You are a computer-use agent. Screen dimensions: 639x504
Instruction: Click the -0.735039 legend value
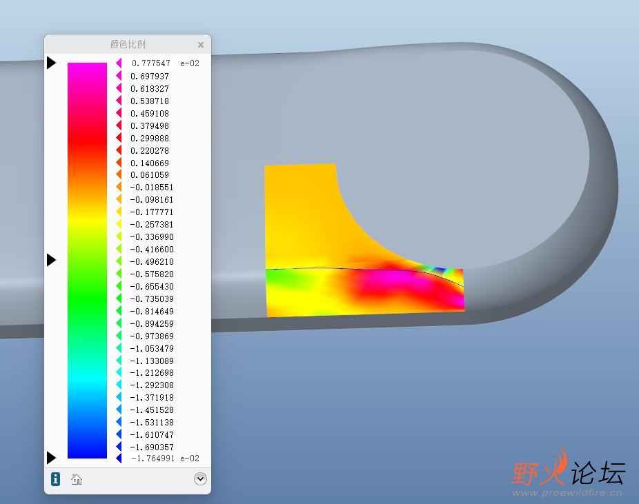152,299
